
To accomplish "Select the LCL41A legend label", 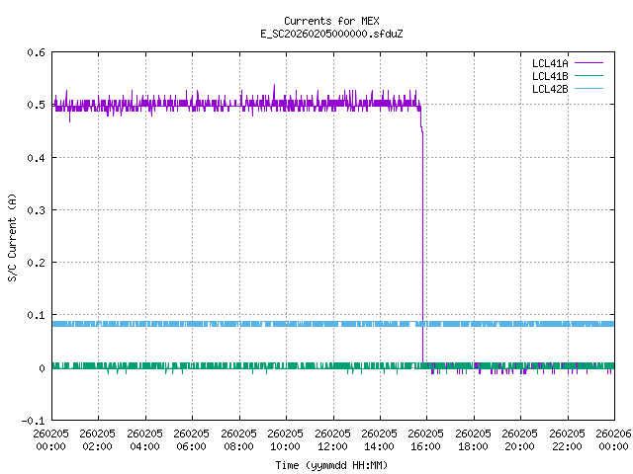I will click(549, 63).
